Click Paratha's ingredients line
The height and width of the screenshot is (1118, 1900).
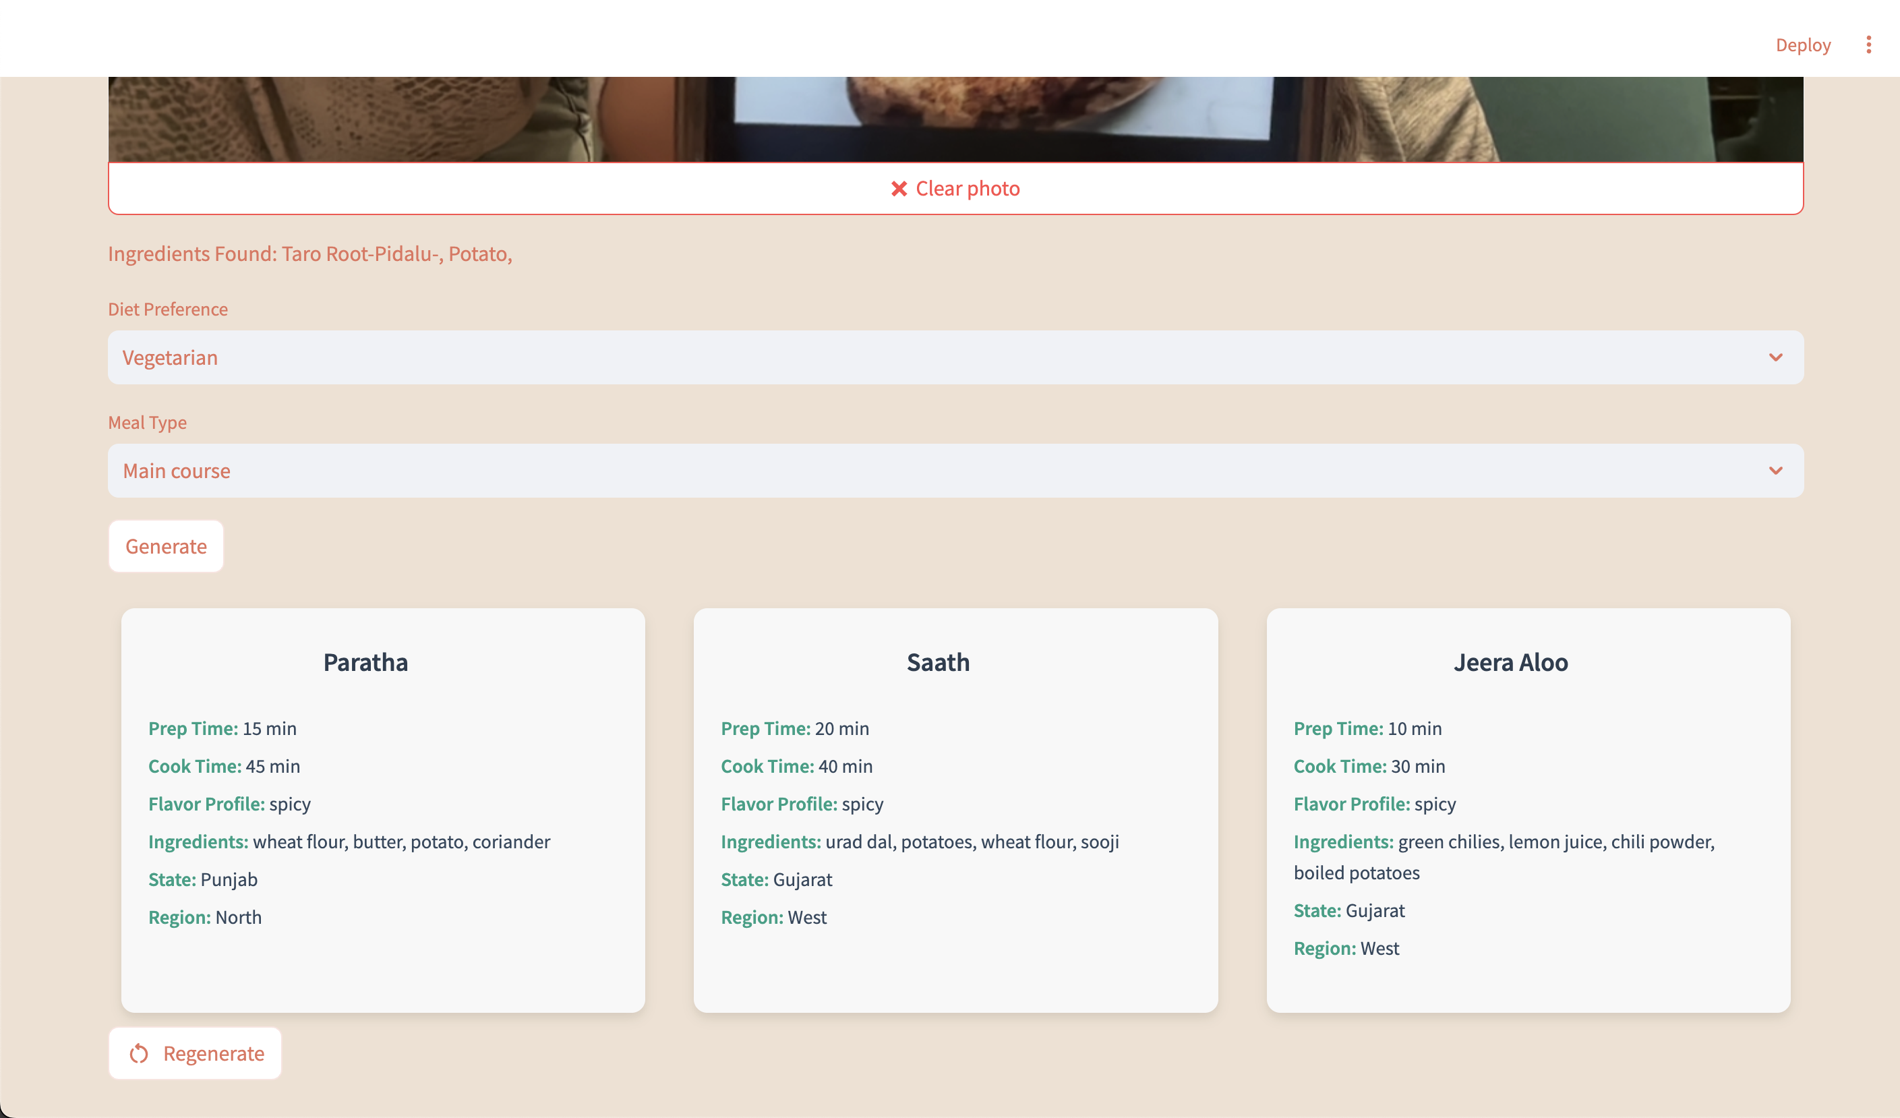[x=349, y=842]
